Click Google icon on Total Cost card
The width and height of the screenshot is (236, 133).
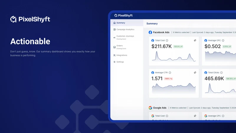(153, 116)
